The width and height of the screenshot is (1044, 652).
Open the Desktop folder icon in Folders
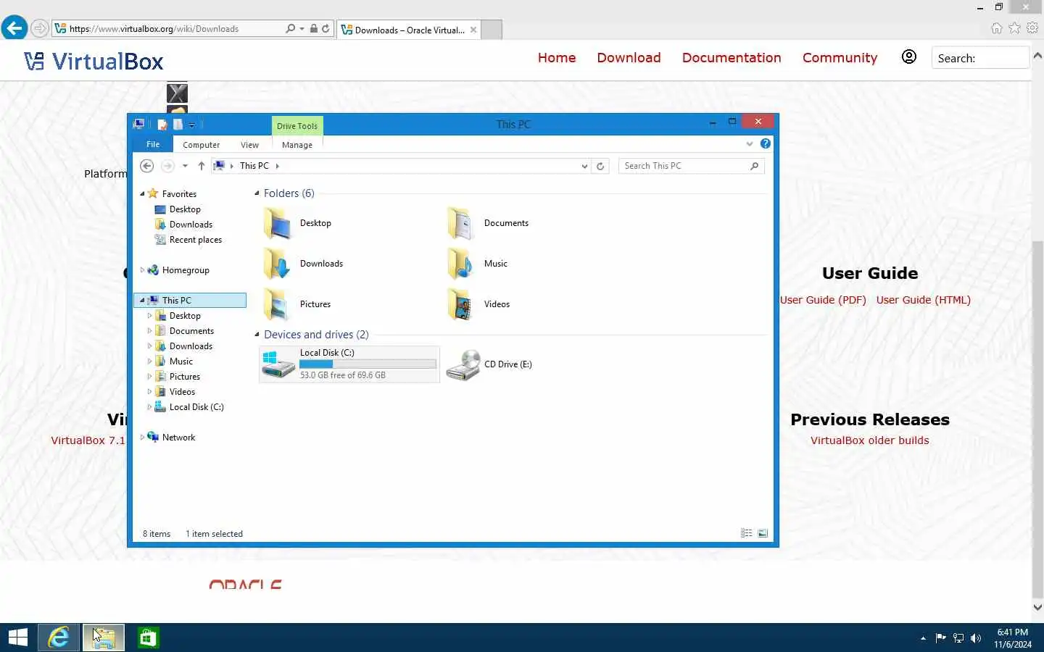[278, 223]
